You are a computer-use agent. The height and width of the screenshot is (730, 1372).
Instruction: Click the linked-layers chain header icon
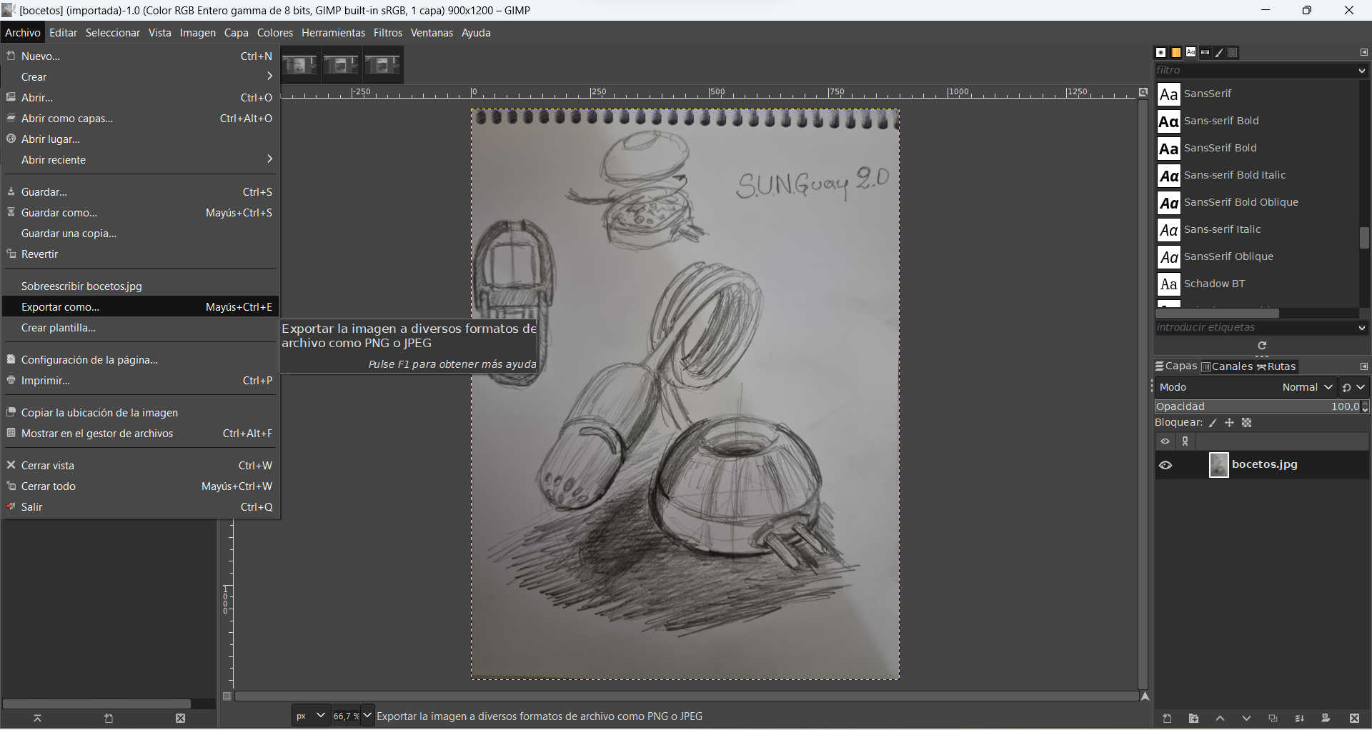1185,441
